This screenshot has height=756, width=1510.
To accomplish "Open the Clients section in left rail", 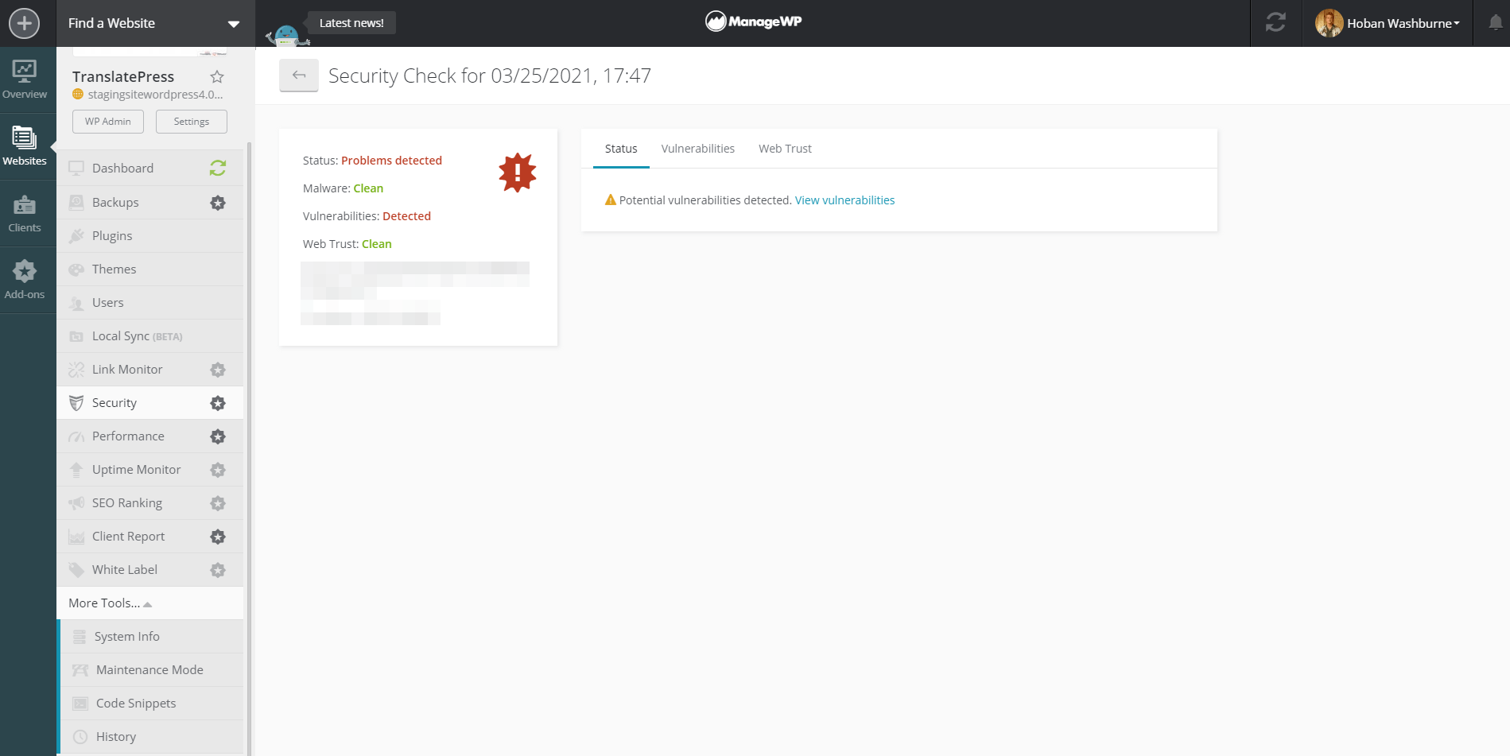I will point(25,214).
